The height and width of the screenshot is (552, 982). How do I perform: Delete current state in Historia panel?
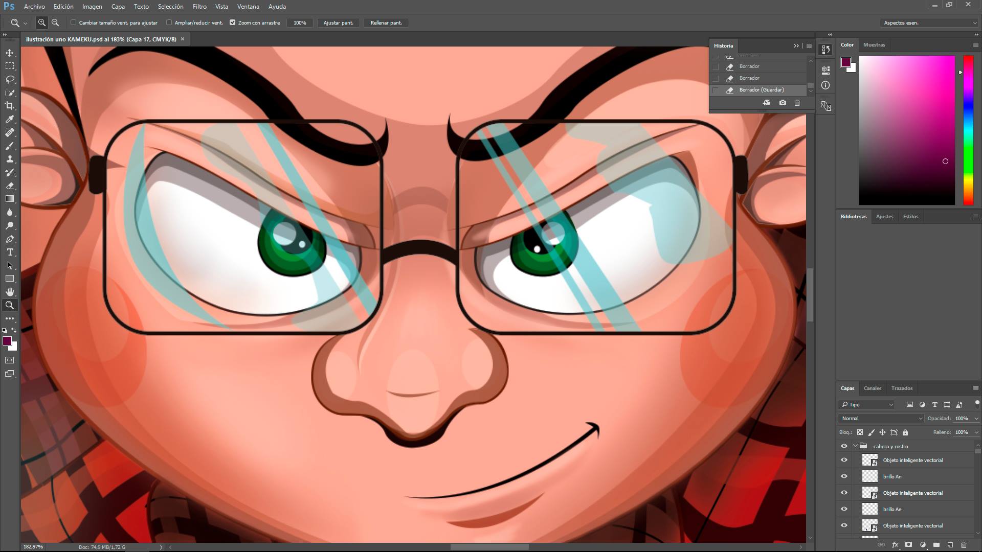pyautogui.click(x=797, y=103)
